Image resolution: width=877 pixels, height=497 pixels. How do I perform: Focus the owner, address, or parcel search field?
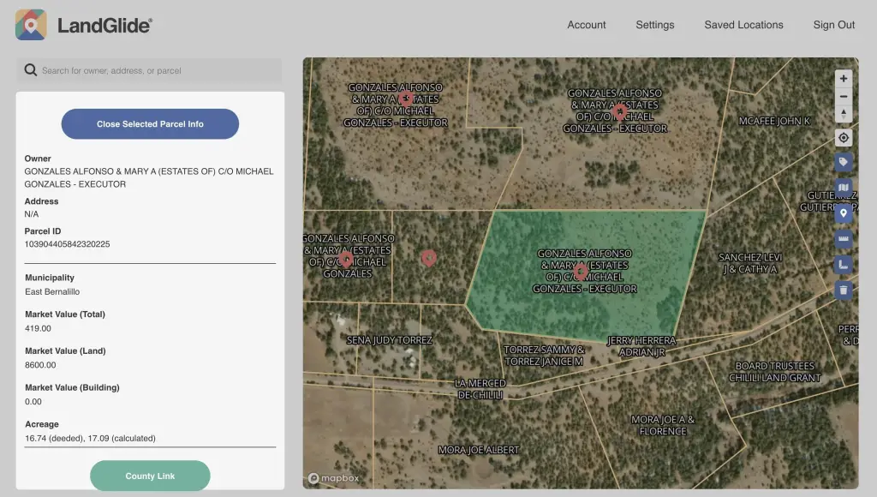tap(158, 70)
